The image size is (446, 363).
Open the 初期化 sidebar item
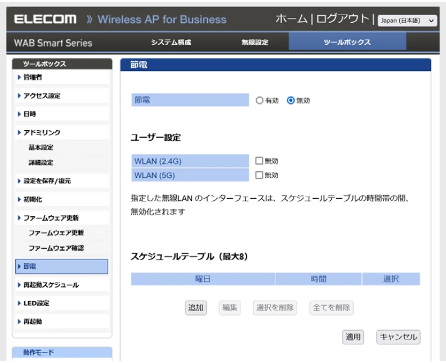coord(62,199)
